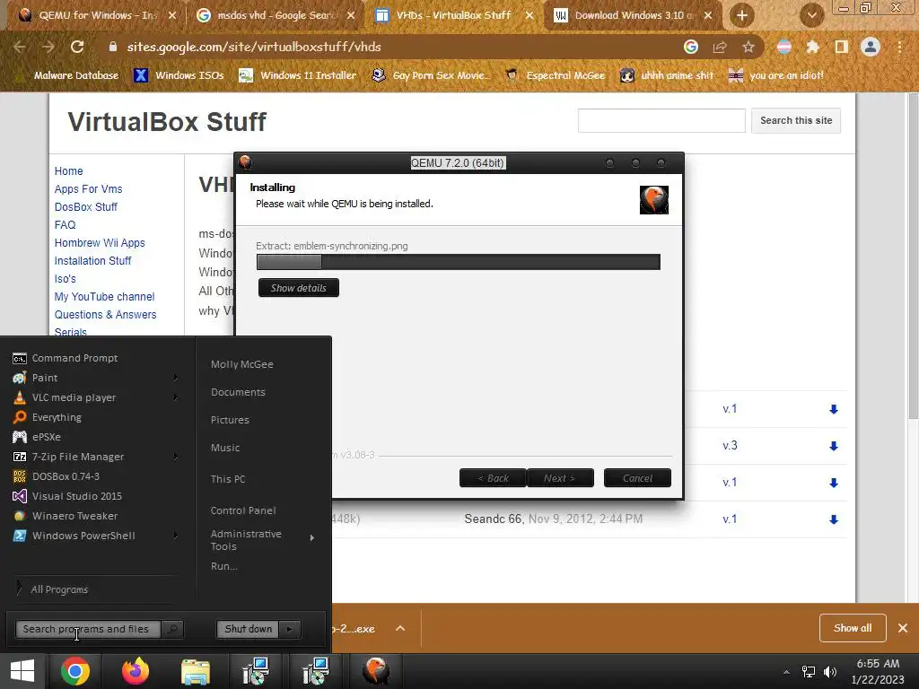
Task: Bookmark this page with star icon
Action: [x=748, y=47]
